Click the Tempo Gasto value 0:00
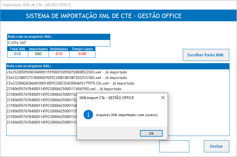Viewport: 237px width, 157px height. point(82,54)
